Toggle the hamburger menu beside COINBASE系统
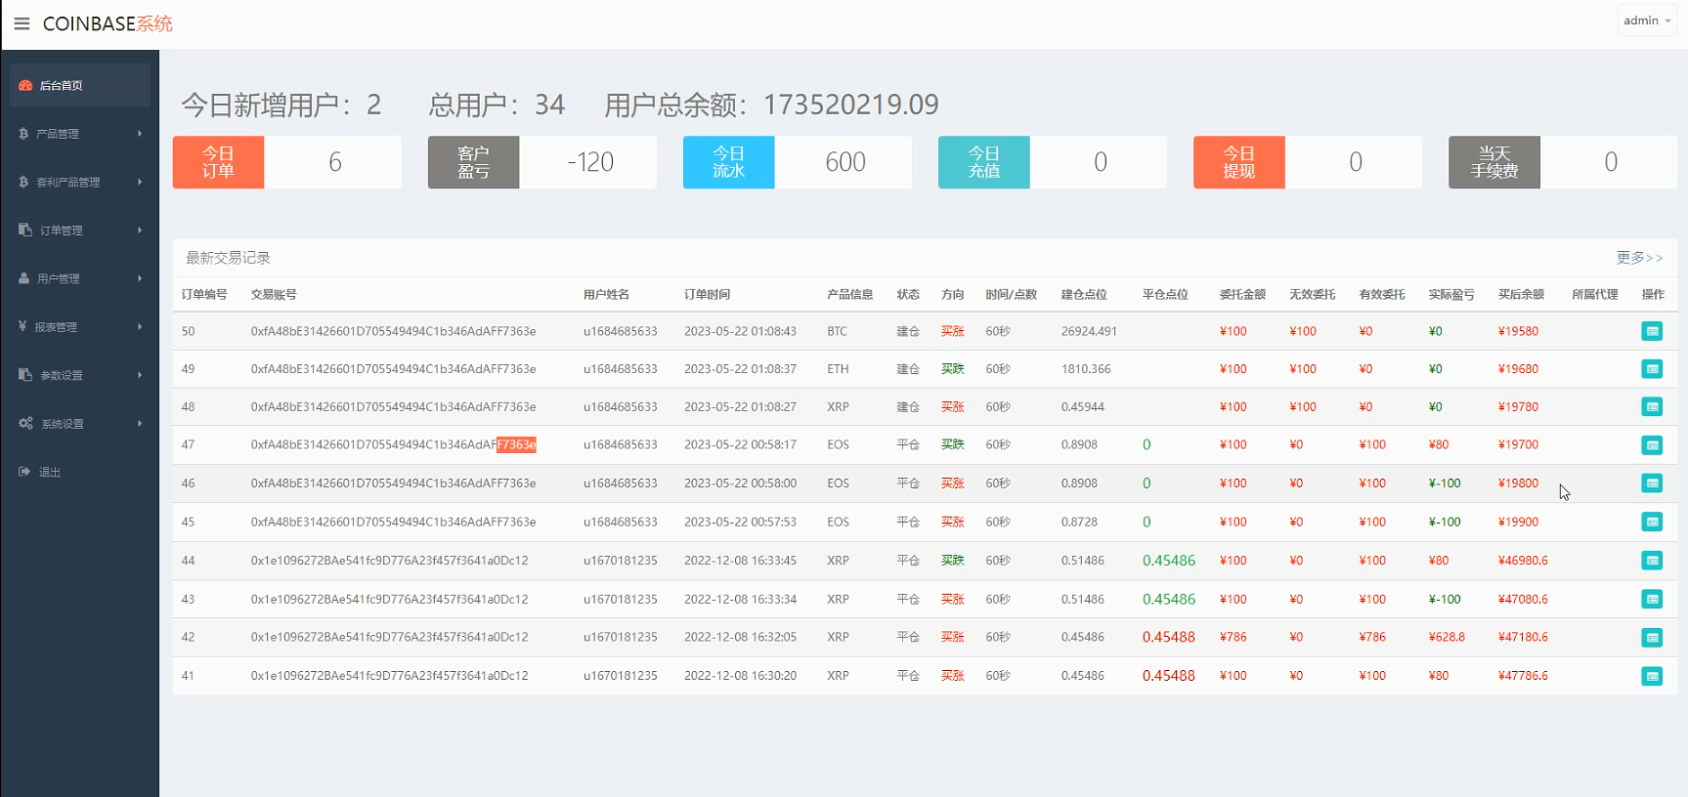Screen dimensions: 1688x797 pyautogui.click(x=22, y=23)
